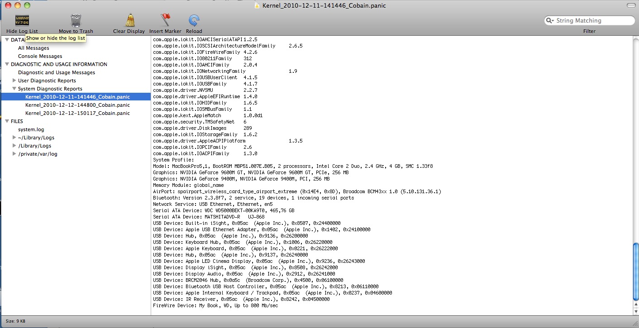
Task: Expand the /private/var/log folder
Action: [x=14, y=154]
